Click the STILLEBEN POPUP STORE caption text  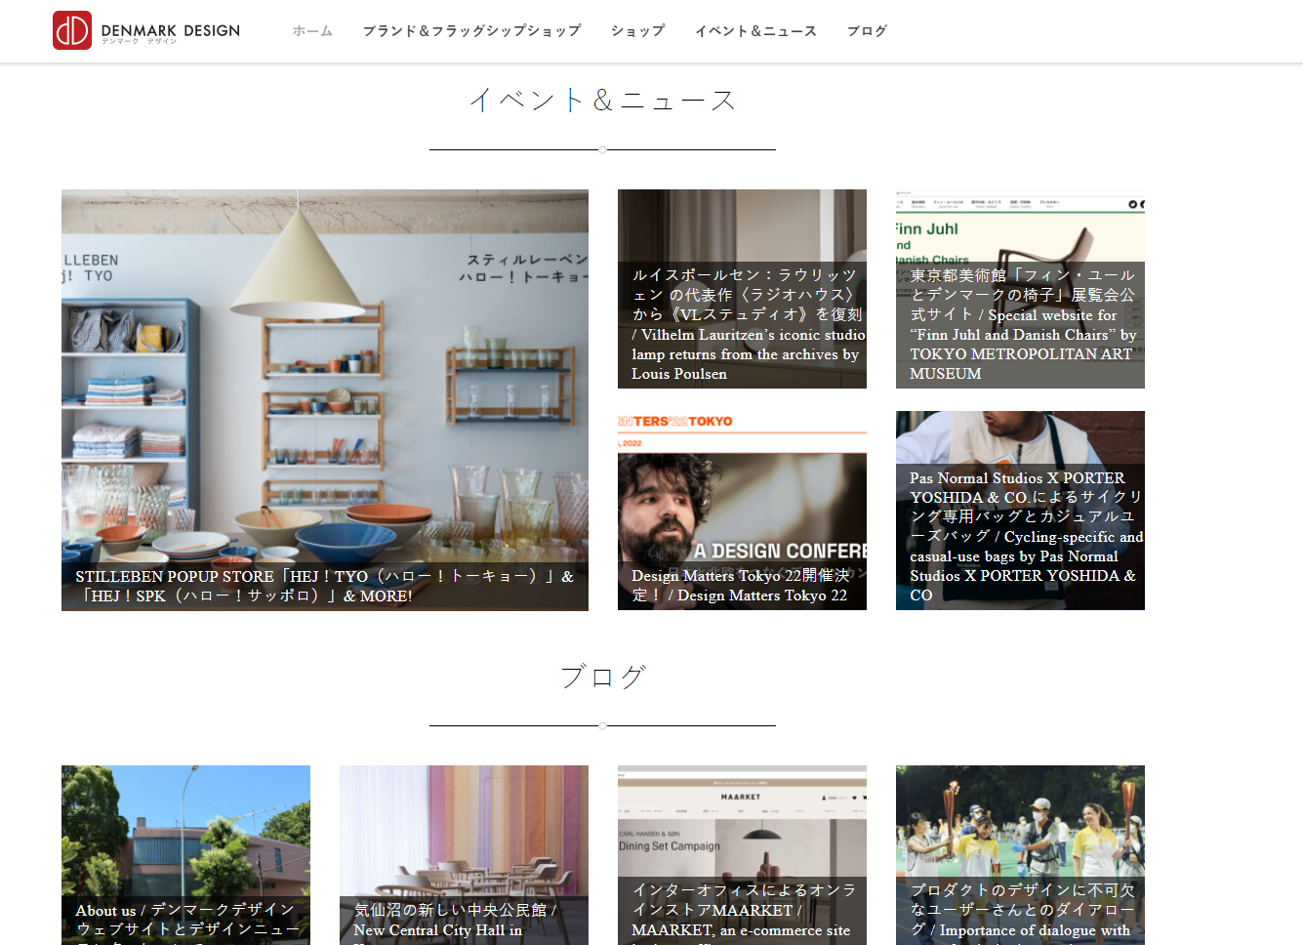pyautogui.click(x=325, y=586)
